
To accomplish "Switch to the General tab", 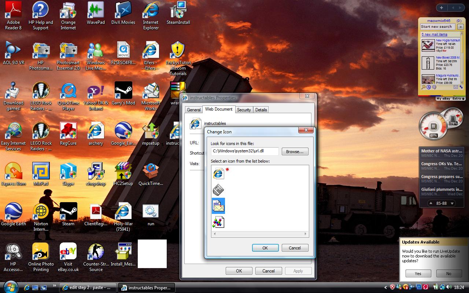I will [x=193, y=110].
